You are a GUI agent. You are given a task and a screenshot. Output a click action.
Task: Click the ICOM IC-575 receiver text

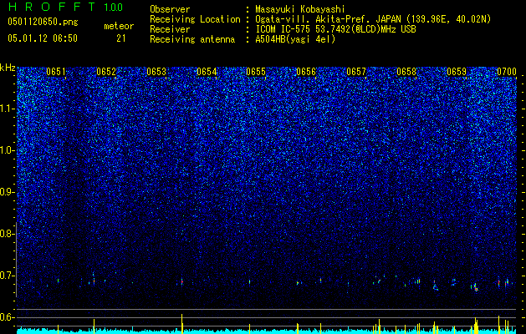[335, 29]
